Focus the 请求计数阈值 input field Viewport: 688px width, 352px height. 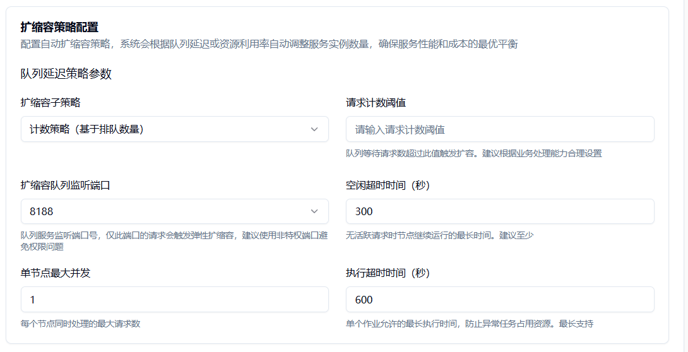pos(499,129)
